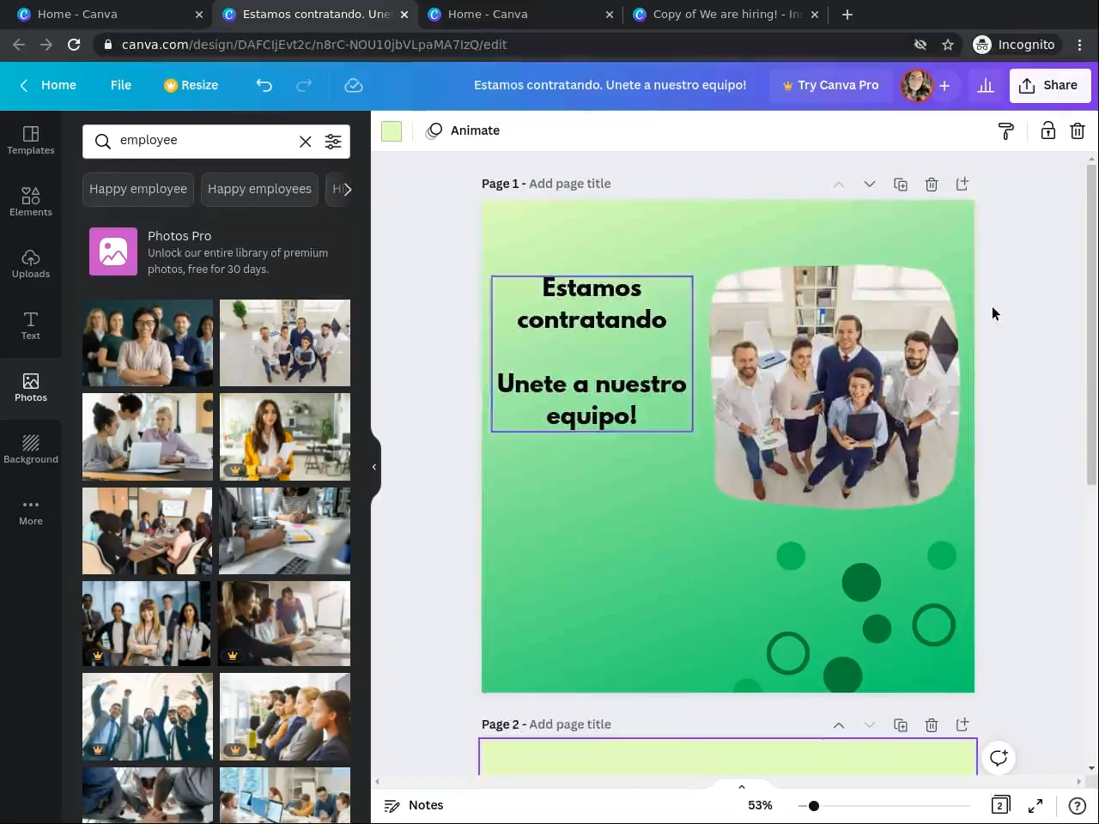Open the Photos panel
1099x824 pixels.
coord(31,387)
